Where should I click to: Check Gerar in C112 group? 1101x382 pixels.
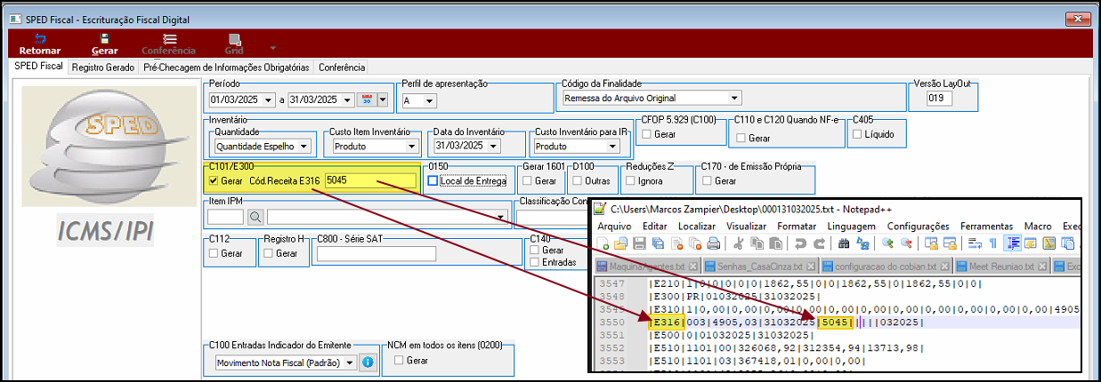pos(213,253)
